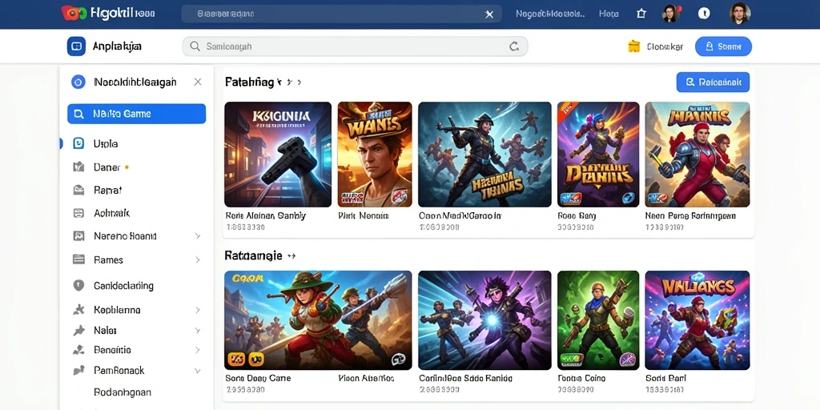820x410 pixels.
Task: Select the highlighted Naike Game item
Action: point(136,114)
